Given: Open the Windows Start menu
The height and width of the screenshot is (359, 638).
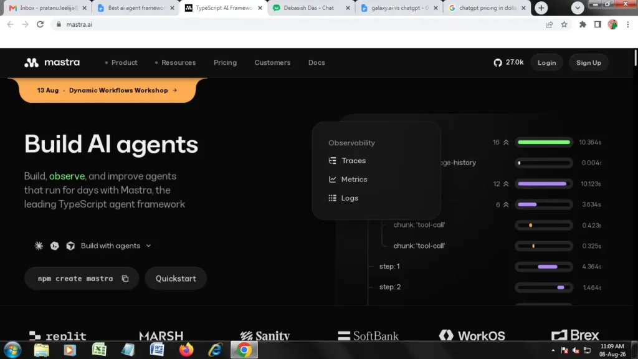Looking at the screenshot, I should point(12,350).
